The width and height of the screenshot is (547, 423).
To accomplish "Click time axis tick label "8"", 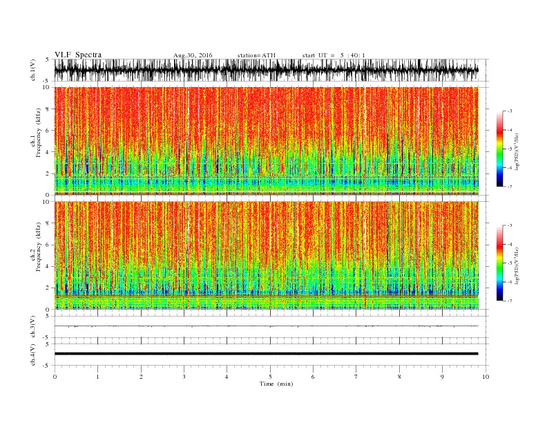I will pyautogui.click(x=399, y=377).
